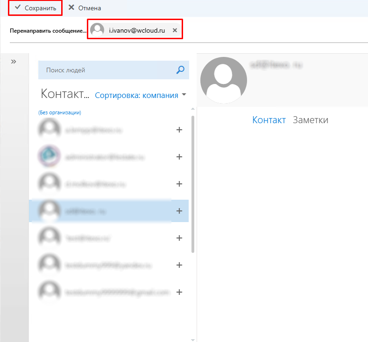Open the Сортировка: компания dropdown
368x342 pixels.
click(x=140, y=95)
